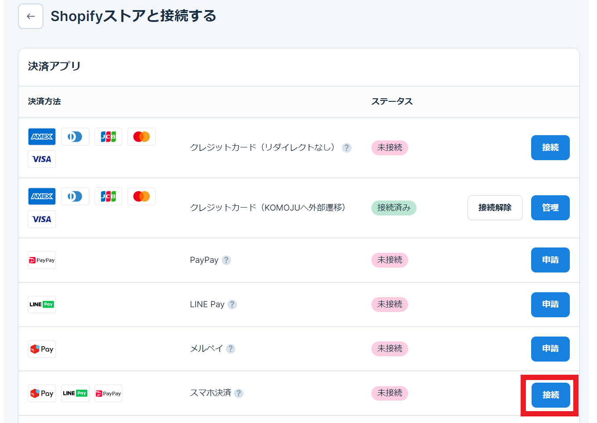This screenshot has height=423, width=597.
Task: Click the PayPay logo in PayPay row
Action: (42, 260)
